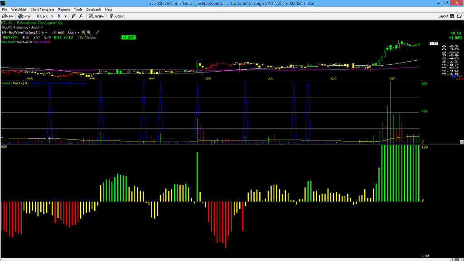Click the Jump toolbar button
Image resolution: width=464 pixels, height=261 pixels.
pos(24,16)
